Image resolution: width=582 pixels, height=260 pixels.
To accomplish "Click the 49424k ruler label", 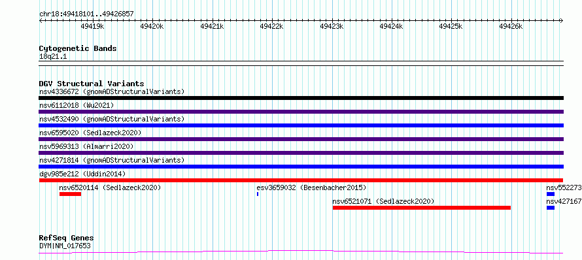I will pos(391,26).
